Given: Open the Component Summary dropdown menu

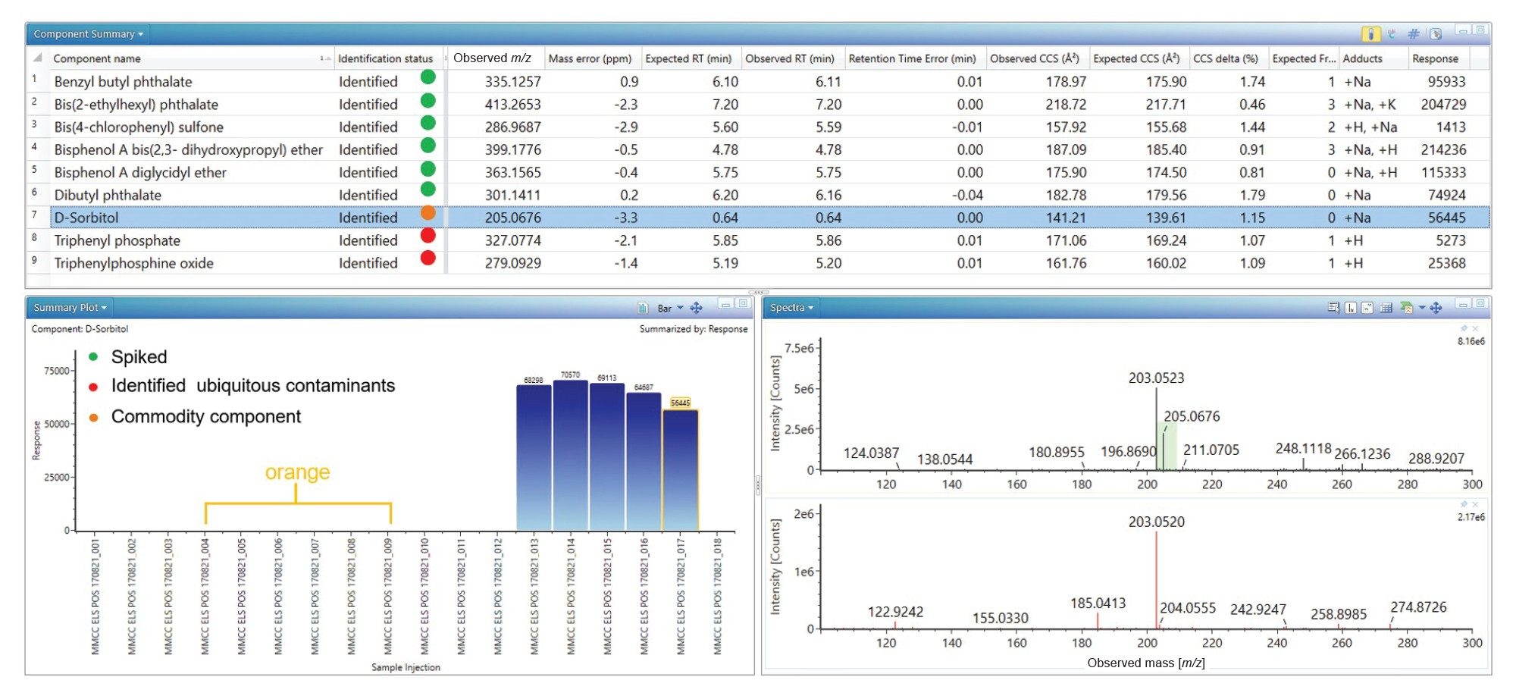Looking at the screenshot, I should (x=88, y=34).
